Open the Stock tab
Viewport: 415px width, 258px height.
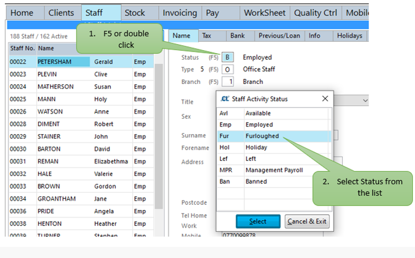click(x=135, y=13)
